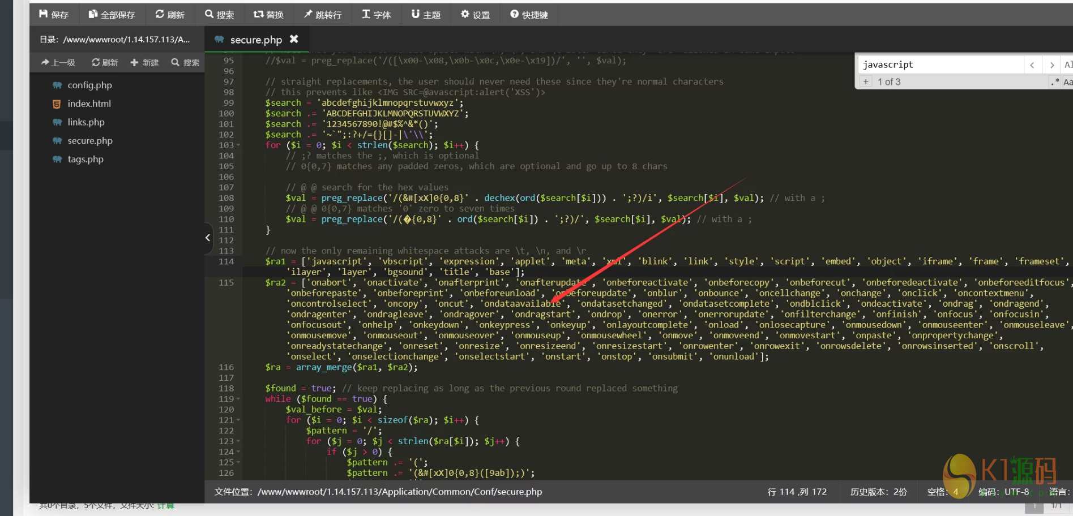Open the Replace (替换) tool
Viewport: 1073px width, 516px height.
[268, 15]
